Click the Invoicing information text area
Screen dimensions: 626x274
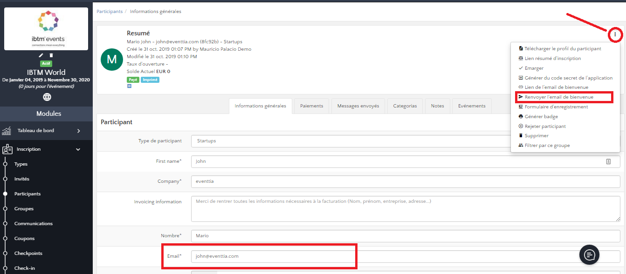click(x=405, y=209)
